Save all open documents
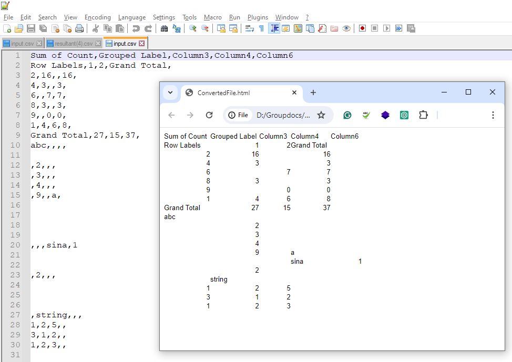This screenshot has height=362, width=512. (42, 28)
